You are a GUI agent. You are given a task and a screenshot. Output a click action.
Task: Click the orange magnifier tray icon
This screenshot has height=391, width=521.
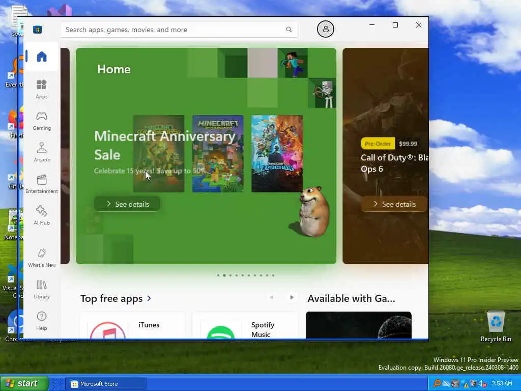(x=437, y=383)
